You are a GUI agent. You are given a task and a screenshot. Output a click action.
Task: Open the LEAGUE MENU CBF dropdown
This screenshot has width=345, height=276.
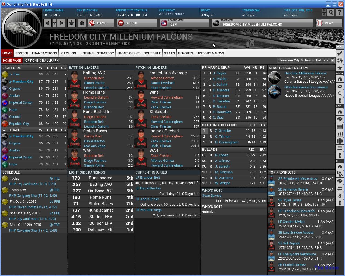coord(184,23)
